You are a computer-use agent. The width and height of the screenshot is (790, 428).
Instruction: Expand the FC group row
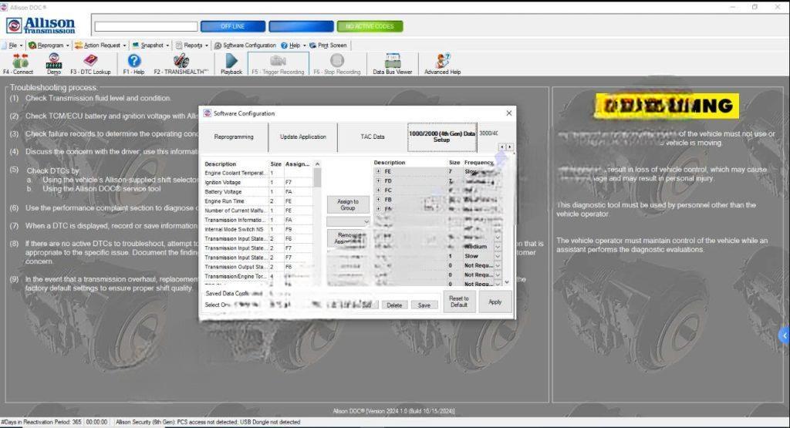pos(378,190)
